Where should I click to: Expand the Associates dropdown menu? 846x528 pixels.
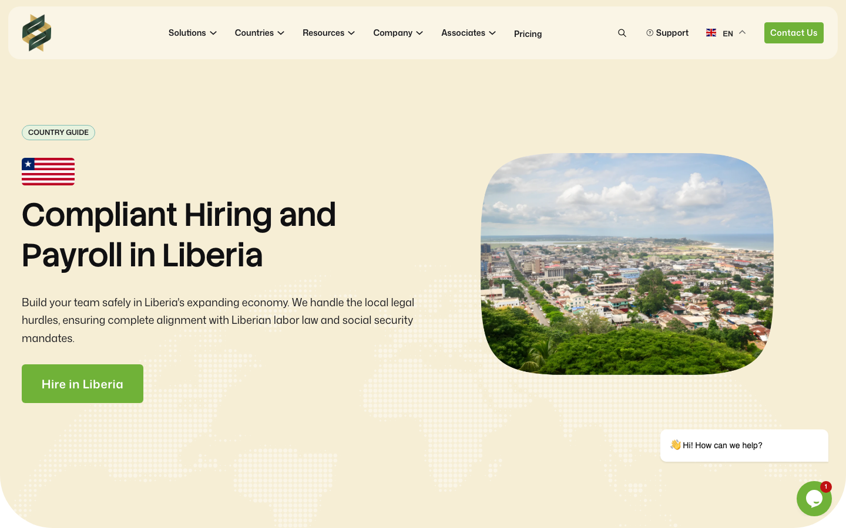pyautogui.click(x=469, y=33)
